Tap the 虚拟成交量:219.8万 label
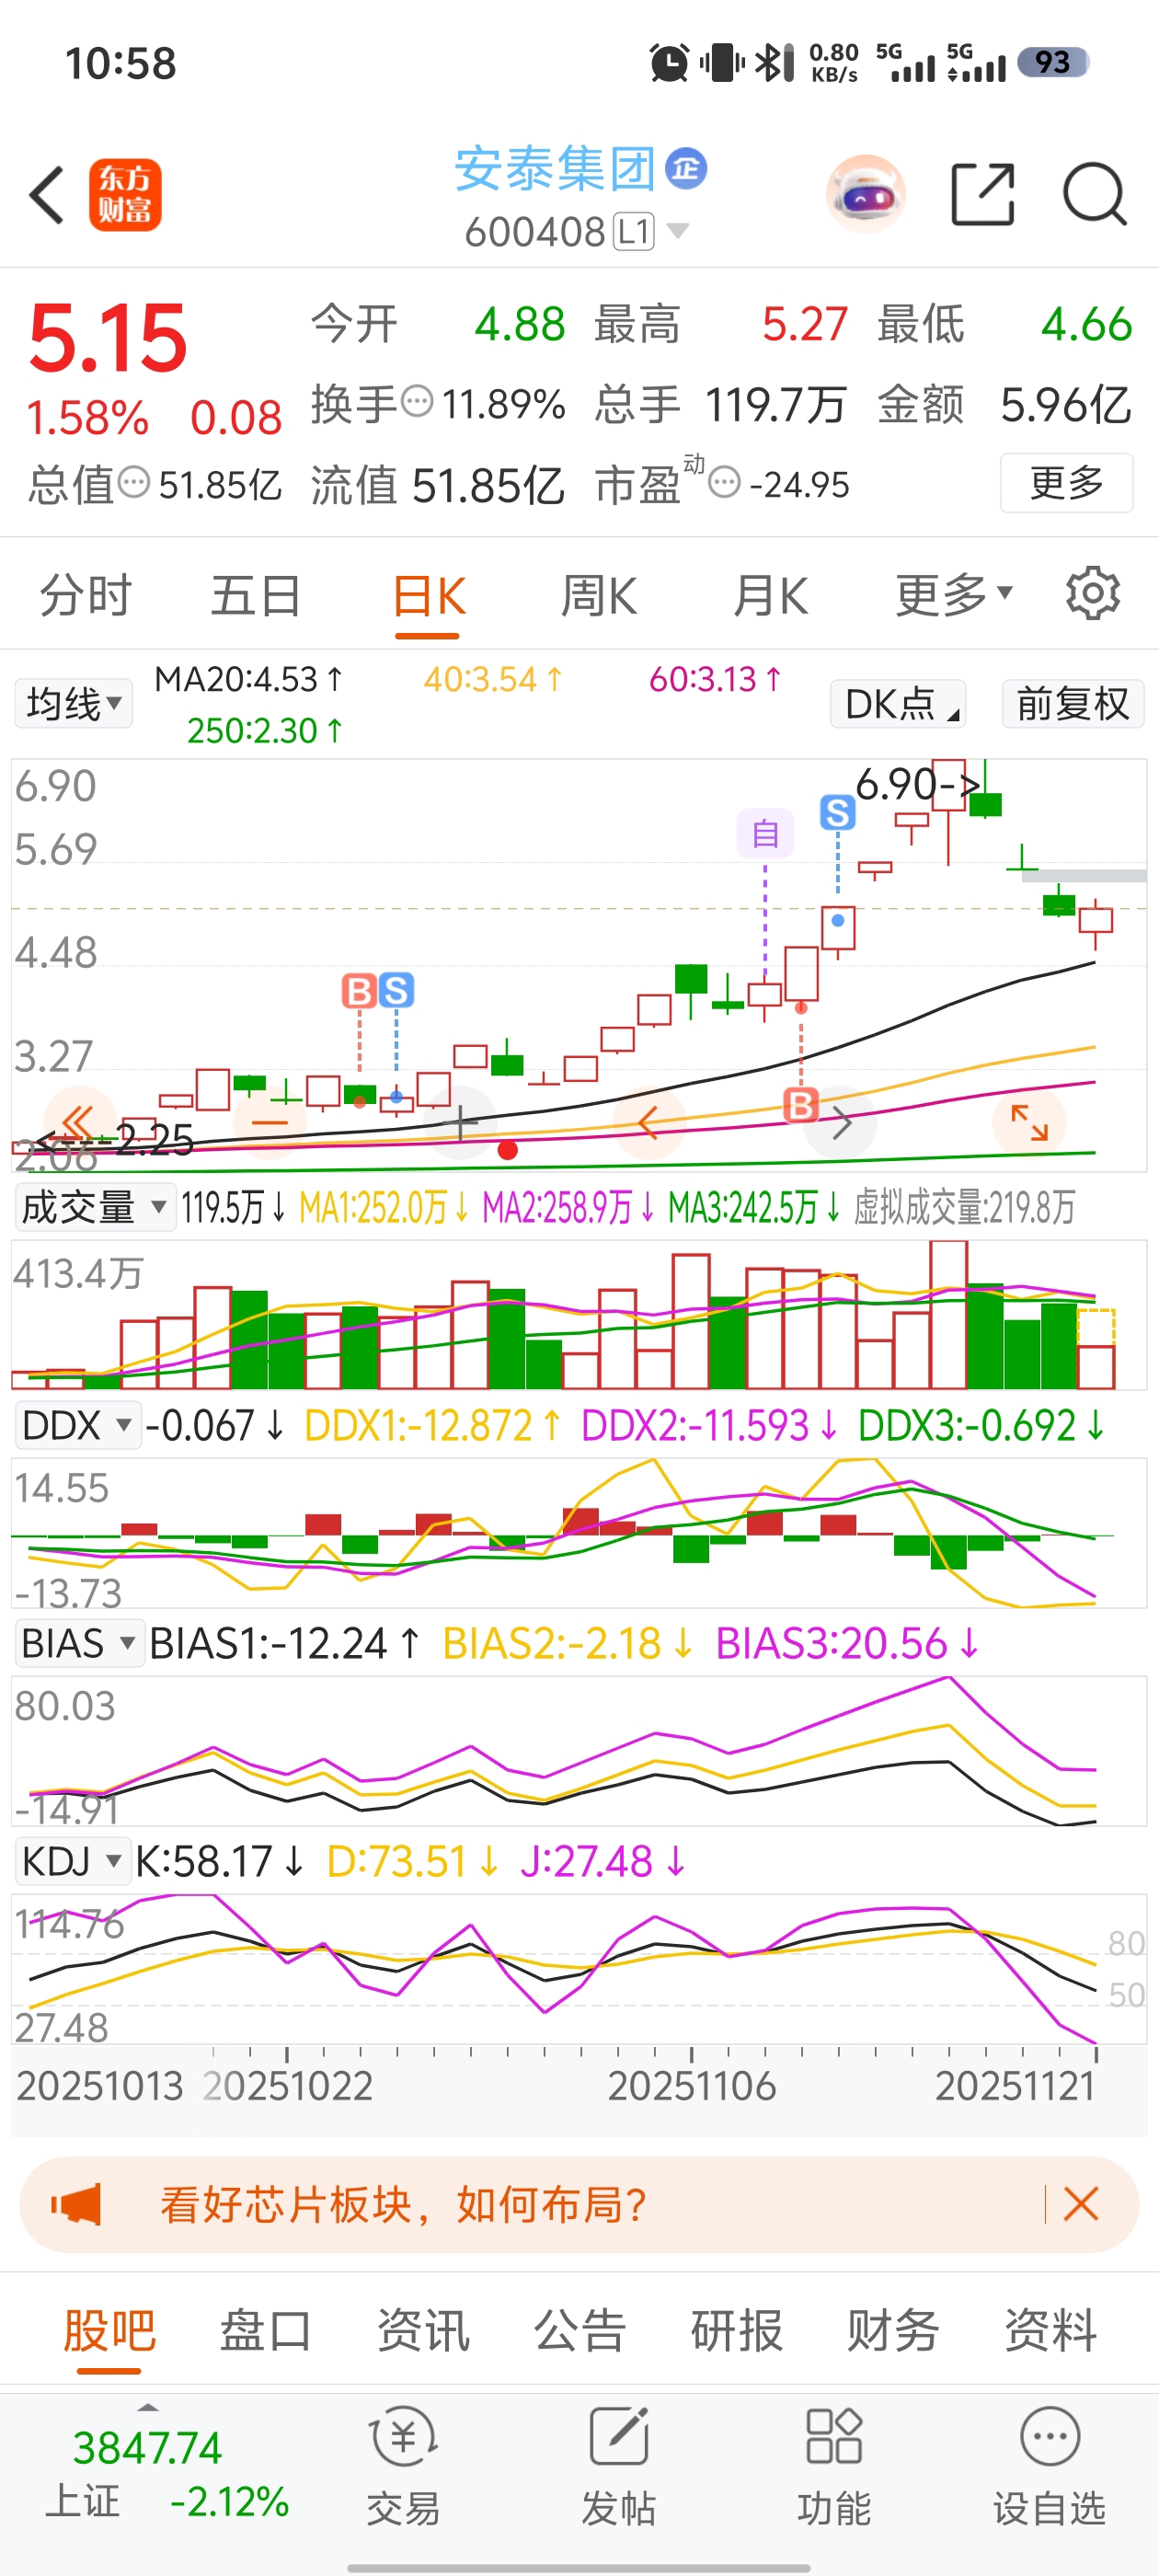1159x2576 pixels. click(965, 1207)
